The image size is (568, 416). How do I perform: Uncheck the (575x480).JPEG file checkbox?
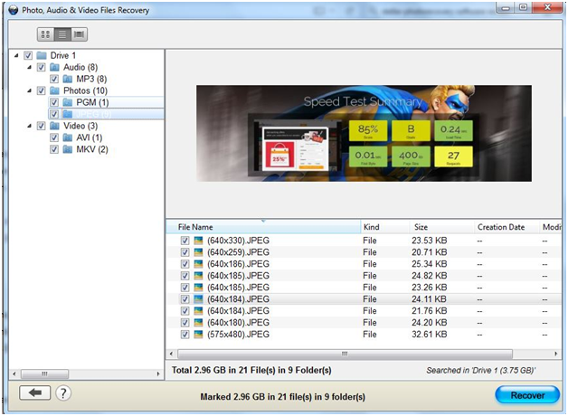point(185,335)
